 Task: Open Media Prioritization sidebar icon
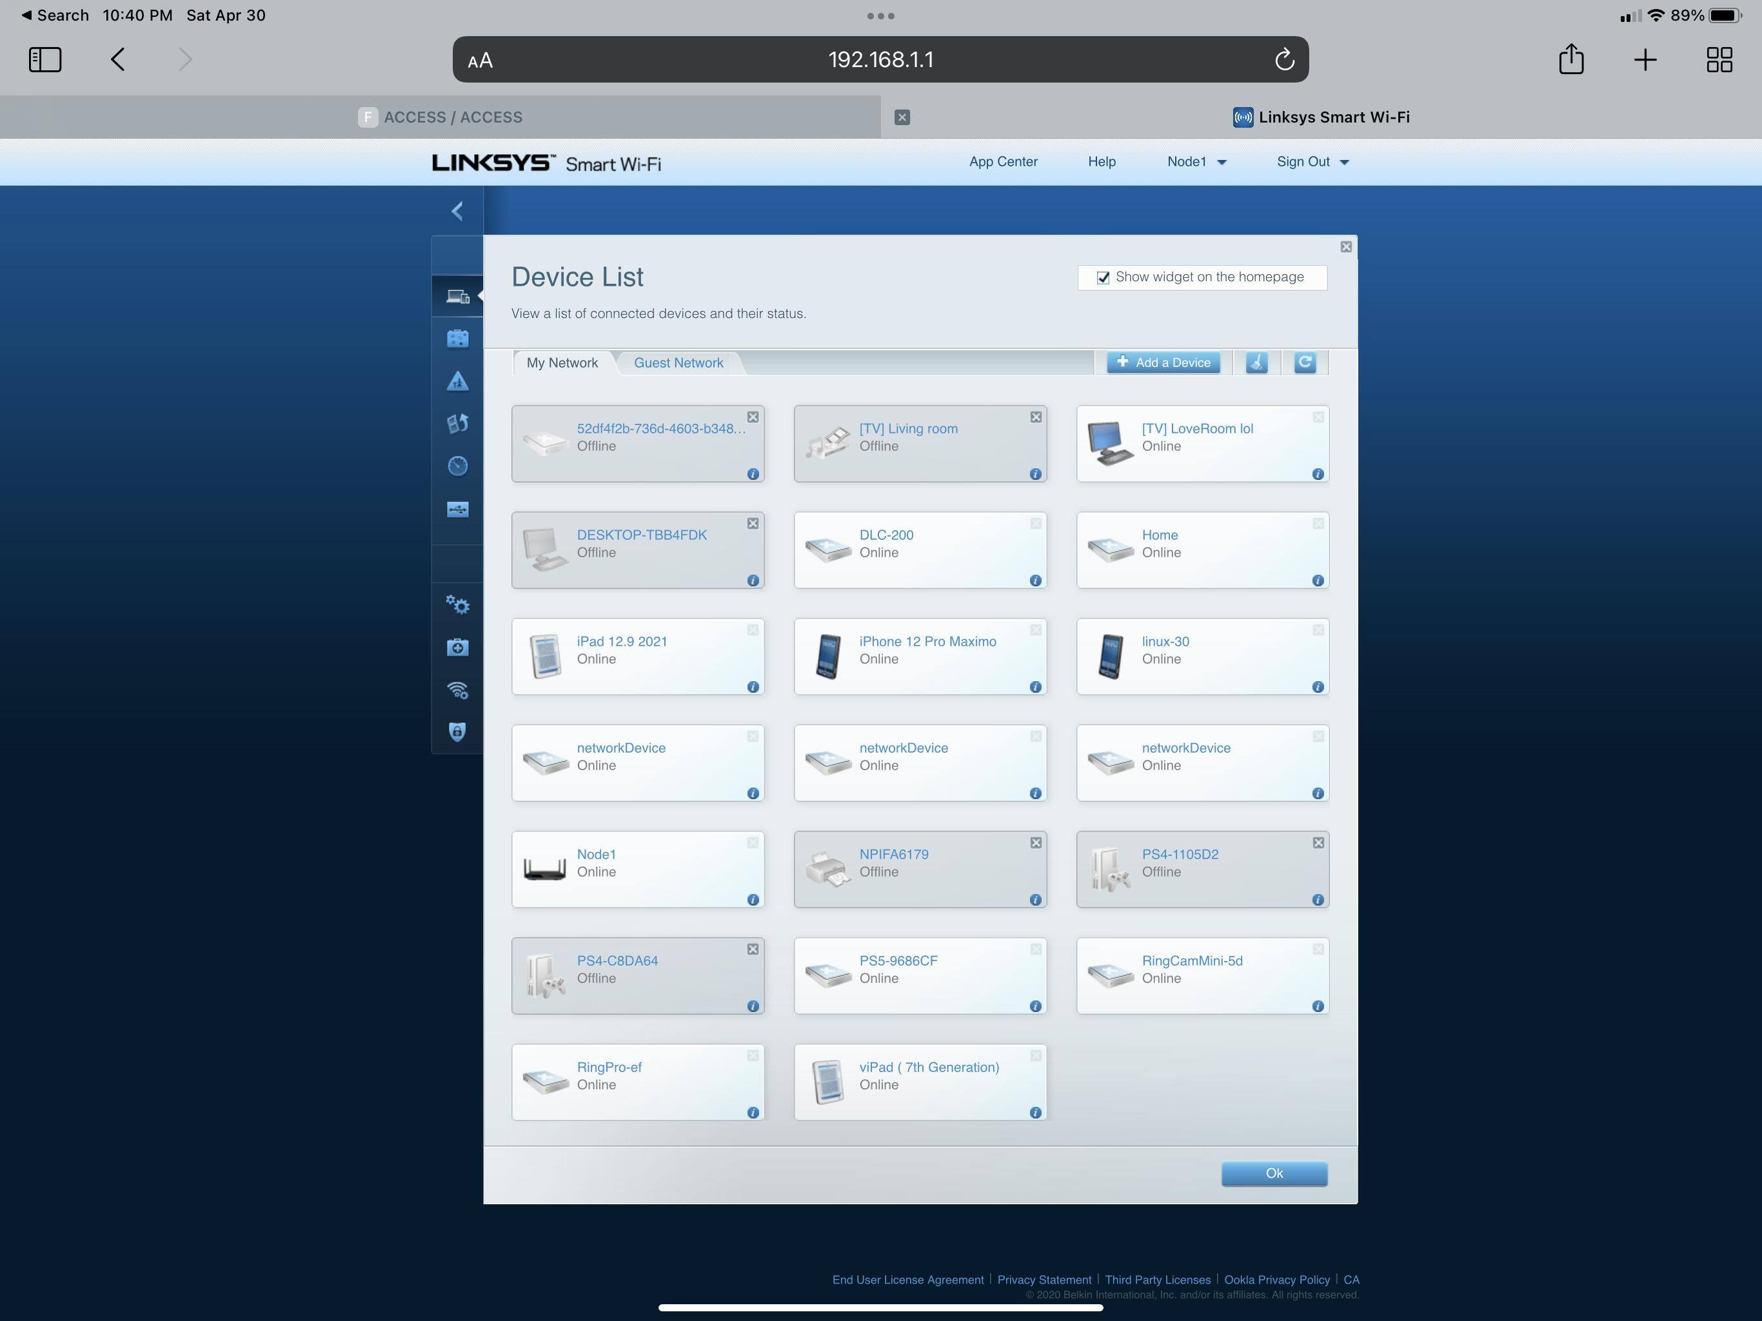coord(457,424)
